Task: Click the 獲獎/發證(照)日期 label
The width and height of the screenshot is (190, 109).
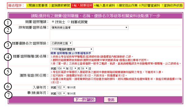Action: [34, 75]
